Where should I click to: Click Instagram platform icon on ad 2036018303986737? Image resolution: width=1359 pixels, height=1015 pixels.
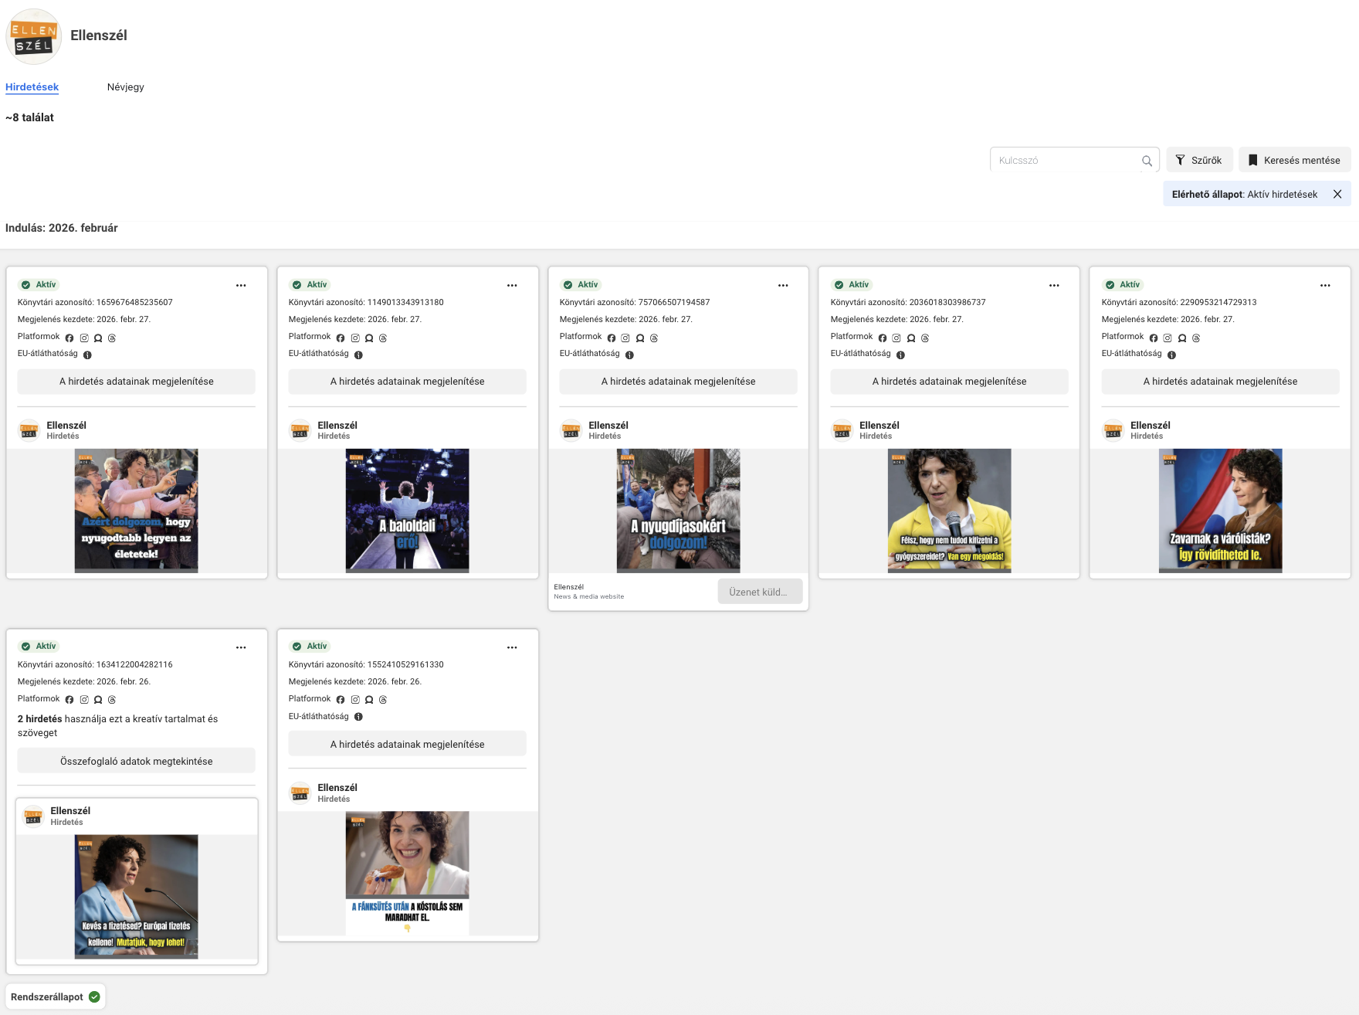point(896,338)
